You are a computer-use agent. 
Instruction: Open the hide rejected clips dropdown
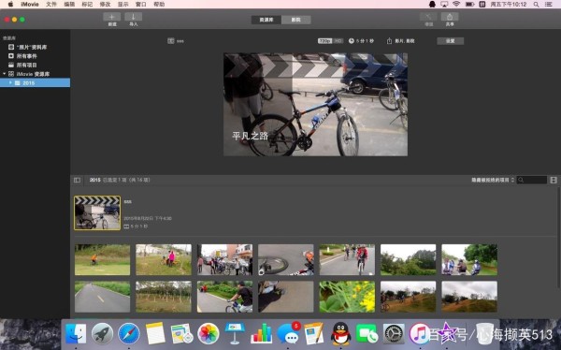493,180
